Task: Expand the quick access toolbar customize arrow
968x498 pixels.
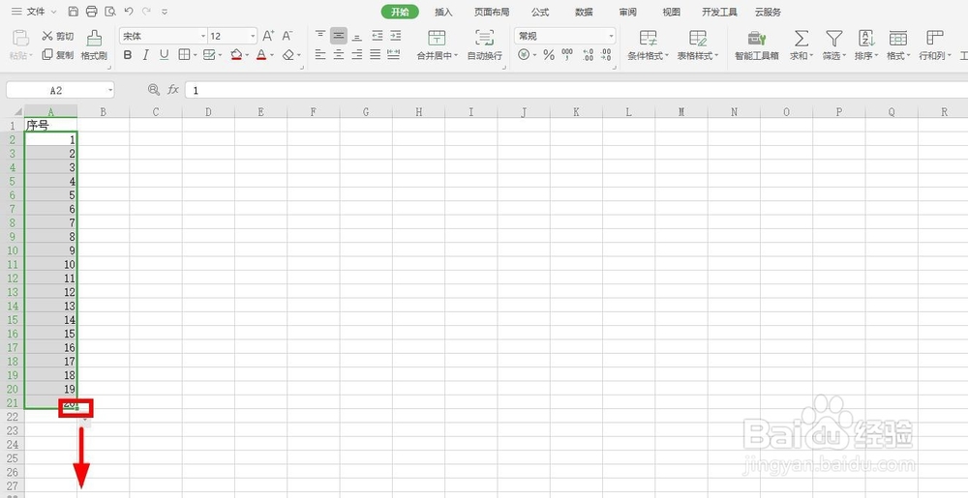Action: [x=165, y=12]
